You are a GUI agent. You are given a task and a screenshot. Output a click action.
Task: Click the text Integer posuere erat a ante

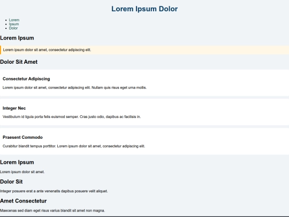[x=54, y=191]
